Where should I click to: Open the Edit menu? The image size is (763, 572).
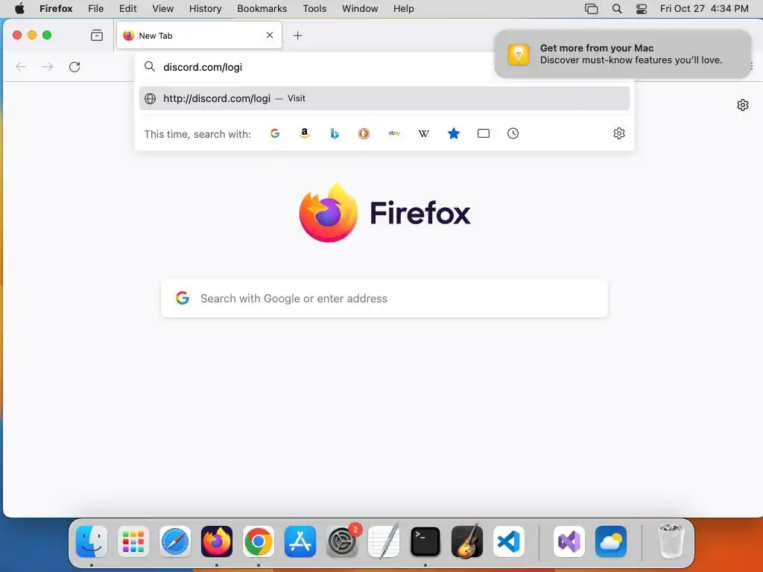(x=128, y=9)
